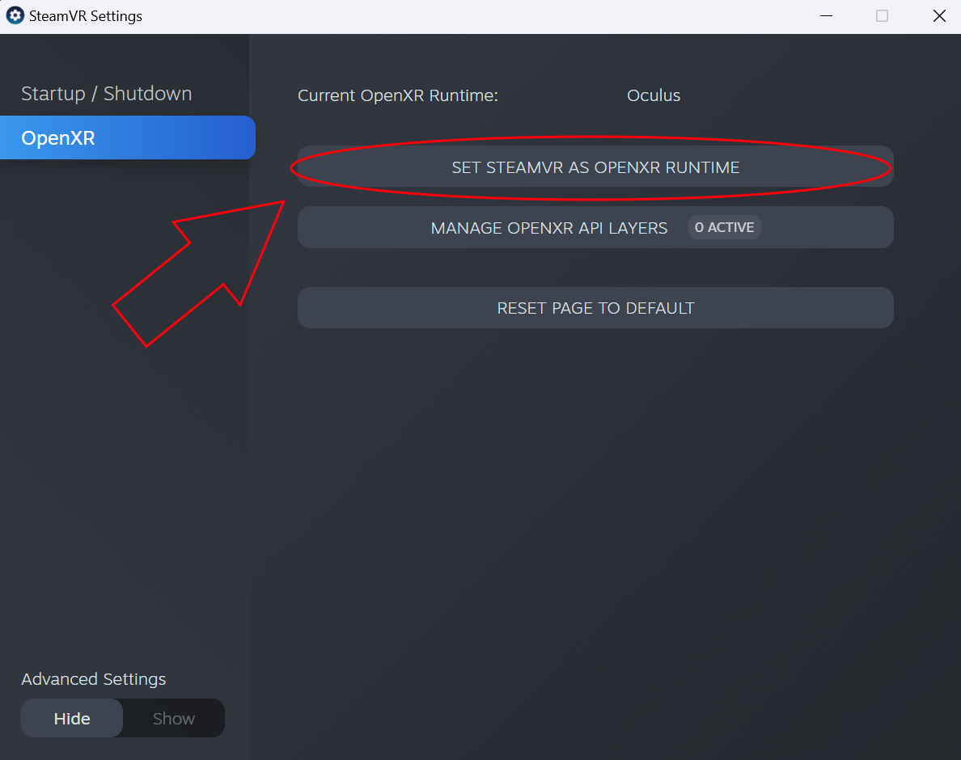Click the '0 ACTIVE' layers badge

pos(725,227)
